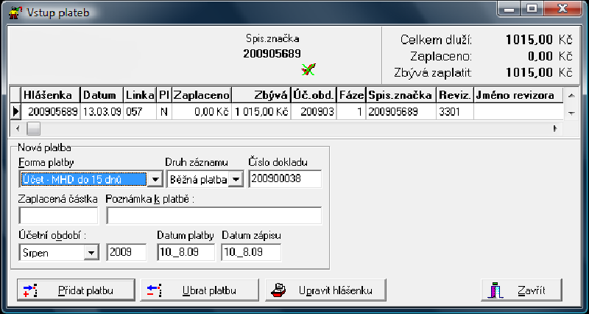
Task: Click the Číslo dokladu input field
Action: coord(285,179)
